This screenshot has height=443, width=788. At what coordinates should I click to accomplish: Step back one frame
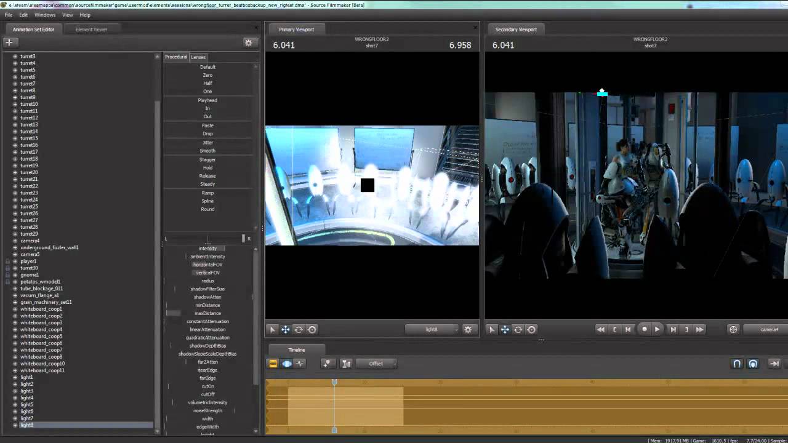click(x=628, y=330)
